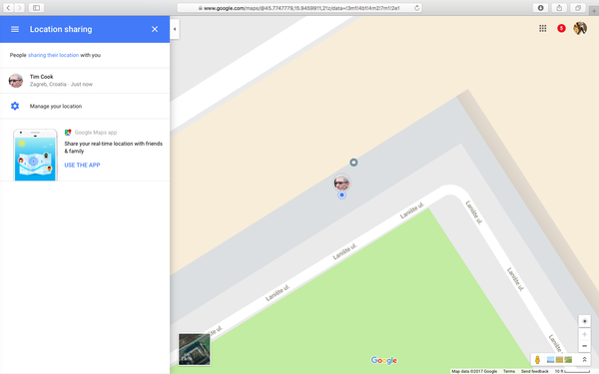Open Manage your location settings

click(85, 106)
